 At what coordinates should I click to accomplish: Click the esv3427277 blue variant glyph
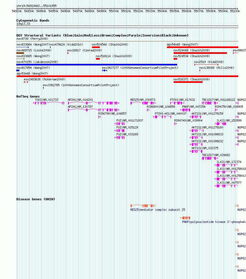coord(104,70)
